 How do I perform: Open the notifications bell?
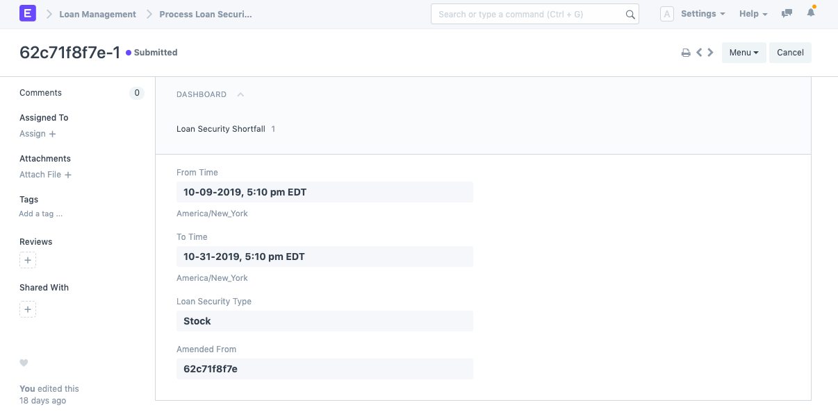coord(811,13)
